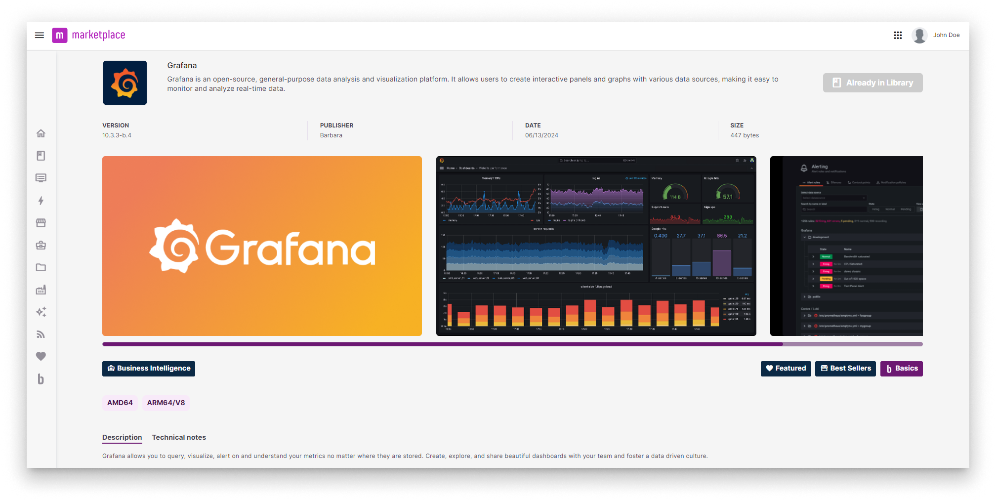Viewport: 996px width, 500px height.
Task: Select the Description tab
Action: point(122,437)
